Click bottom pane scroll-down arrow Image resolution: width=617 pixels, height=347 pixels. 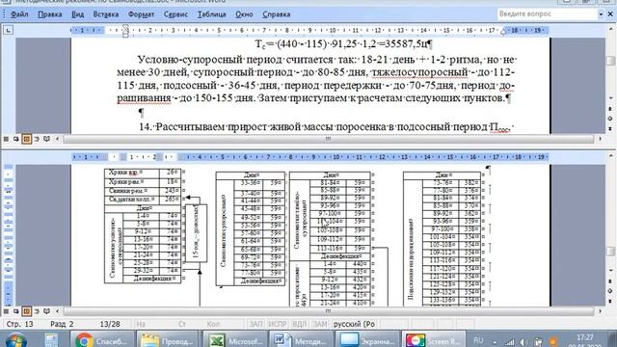click(610, 271)
